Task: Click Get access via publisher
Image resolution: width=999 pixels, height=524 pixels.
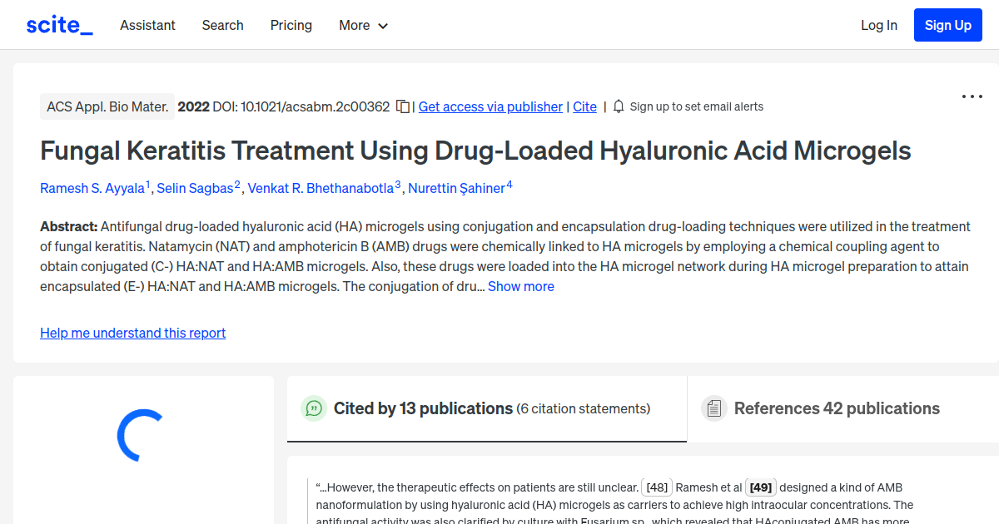Action: (490, 106)
